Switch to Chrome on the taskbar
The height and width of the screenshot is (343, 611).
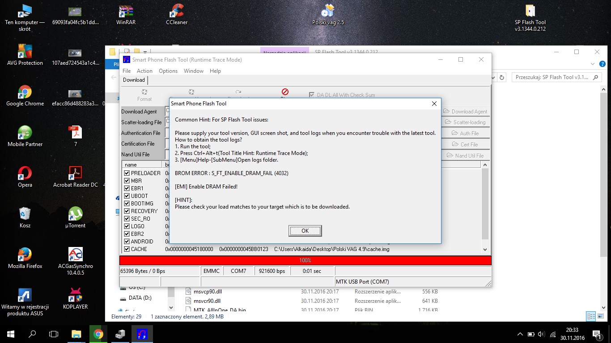pyautogui.click(x=98, y=334)
